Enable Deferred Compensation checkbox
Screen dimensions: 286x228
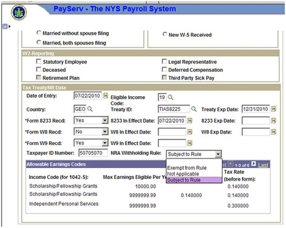point(164,70)
